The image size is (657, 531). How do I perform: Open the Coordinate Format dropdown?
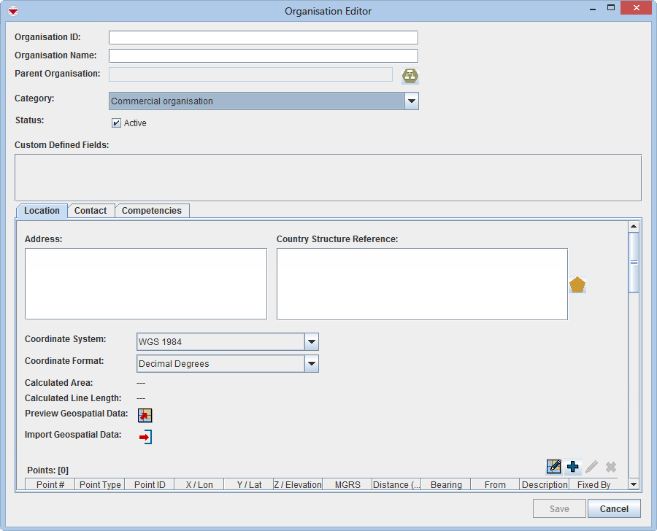point(312,363)
